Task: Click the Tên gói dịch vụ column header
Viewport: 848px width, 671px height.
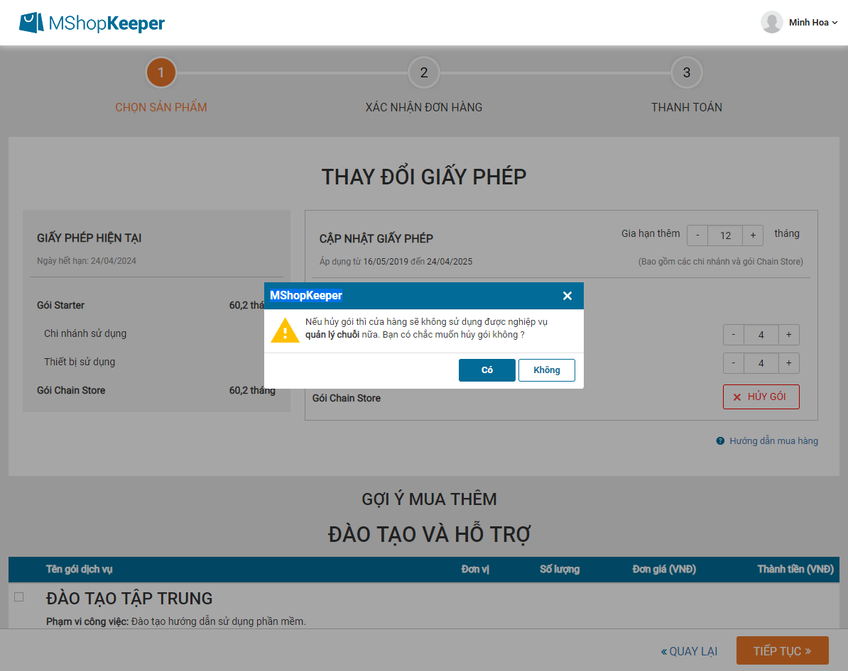Action: [x=79, y=569]
